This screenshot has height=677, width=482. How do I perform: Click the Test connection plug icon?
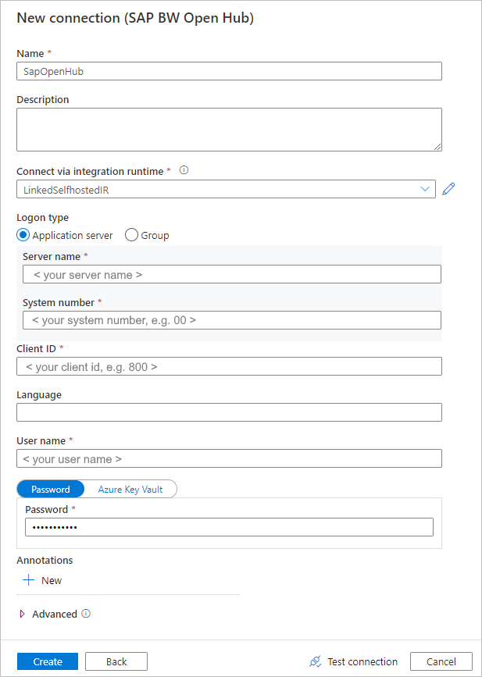point(315,661)
